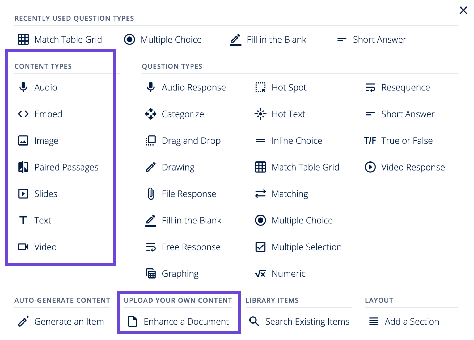Click the Drawing pencil icon
Screen dimensions: 474x340
[x=151, y=167]
